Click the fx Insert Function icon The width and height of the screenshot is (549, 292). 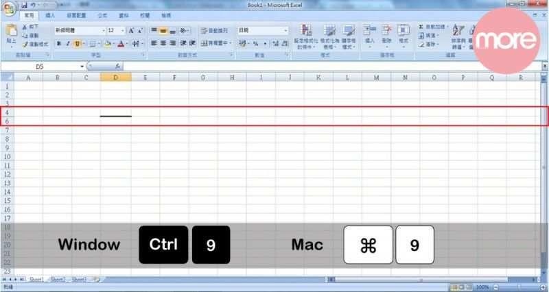(117, 66)
